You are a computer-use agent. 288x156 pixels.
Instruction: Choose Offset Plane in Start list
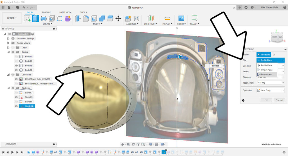point(267,70)
